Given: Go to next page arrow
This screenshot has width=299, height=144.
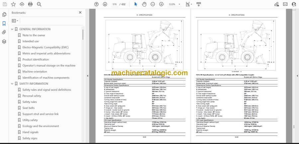Looking at the screenshot, I should click(x=105, y=4).
